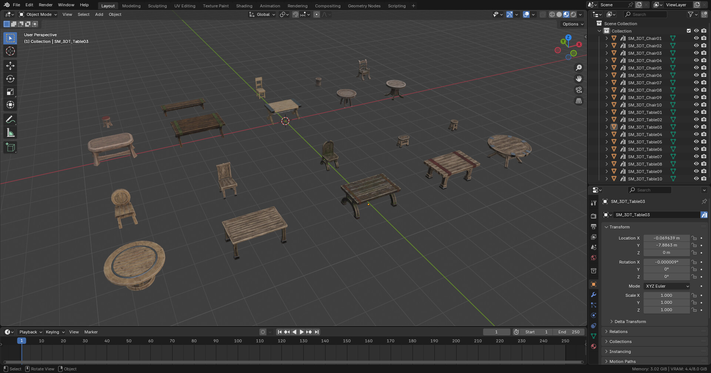Click the viewport zoom magnifier icon
Viewport: 711px width, 373px height.
579,67
